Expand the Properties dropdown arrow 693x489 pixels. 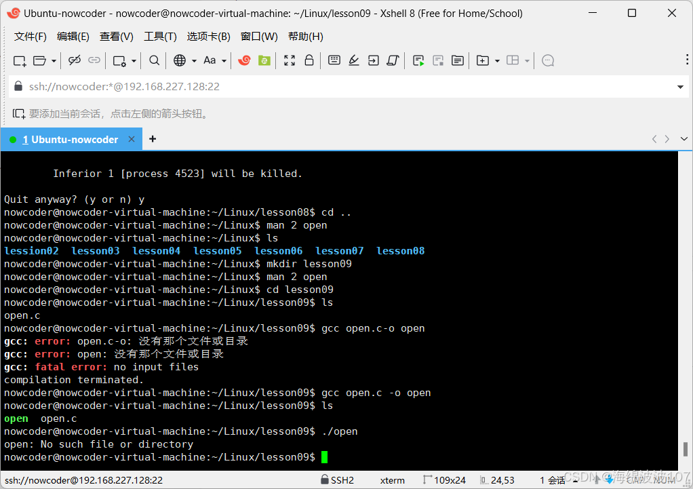(134, 61)
